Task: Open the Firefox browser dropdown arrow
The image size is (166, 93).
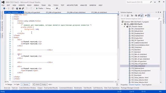Action: 44,8
